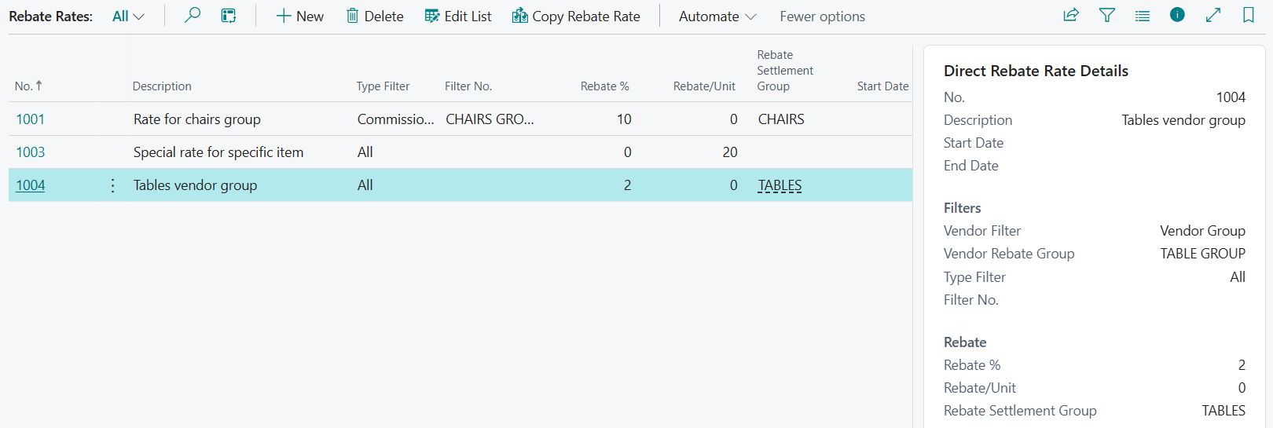Click TABLES settlement group cell

point(780,185)
